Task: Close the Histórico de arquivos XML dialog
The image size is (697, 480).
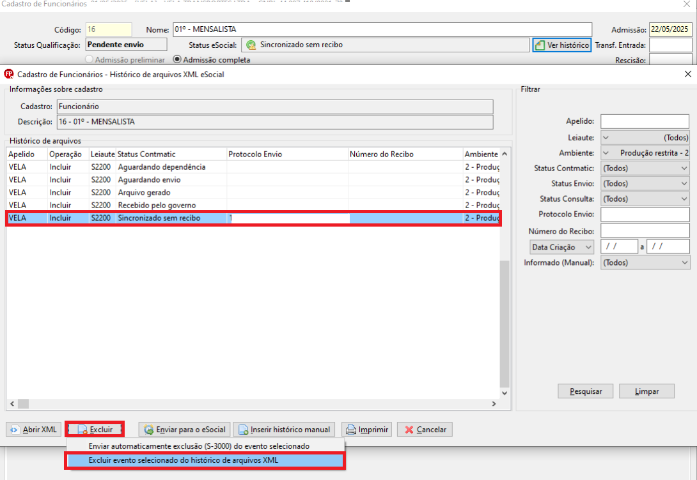Action: pyautogui.click(x=687, y=74)
